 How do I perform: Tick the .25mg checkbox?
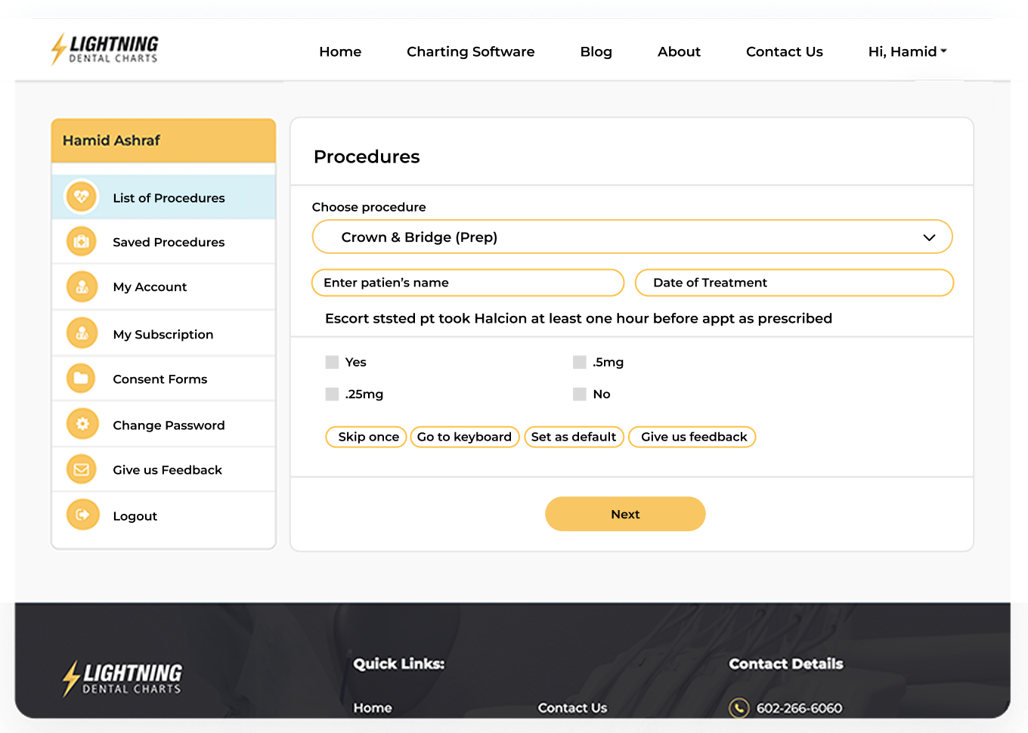point(332,394)
